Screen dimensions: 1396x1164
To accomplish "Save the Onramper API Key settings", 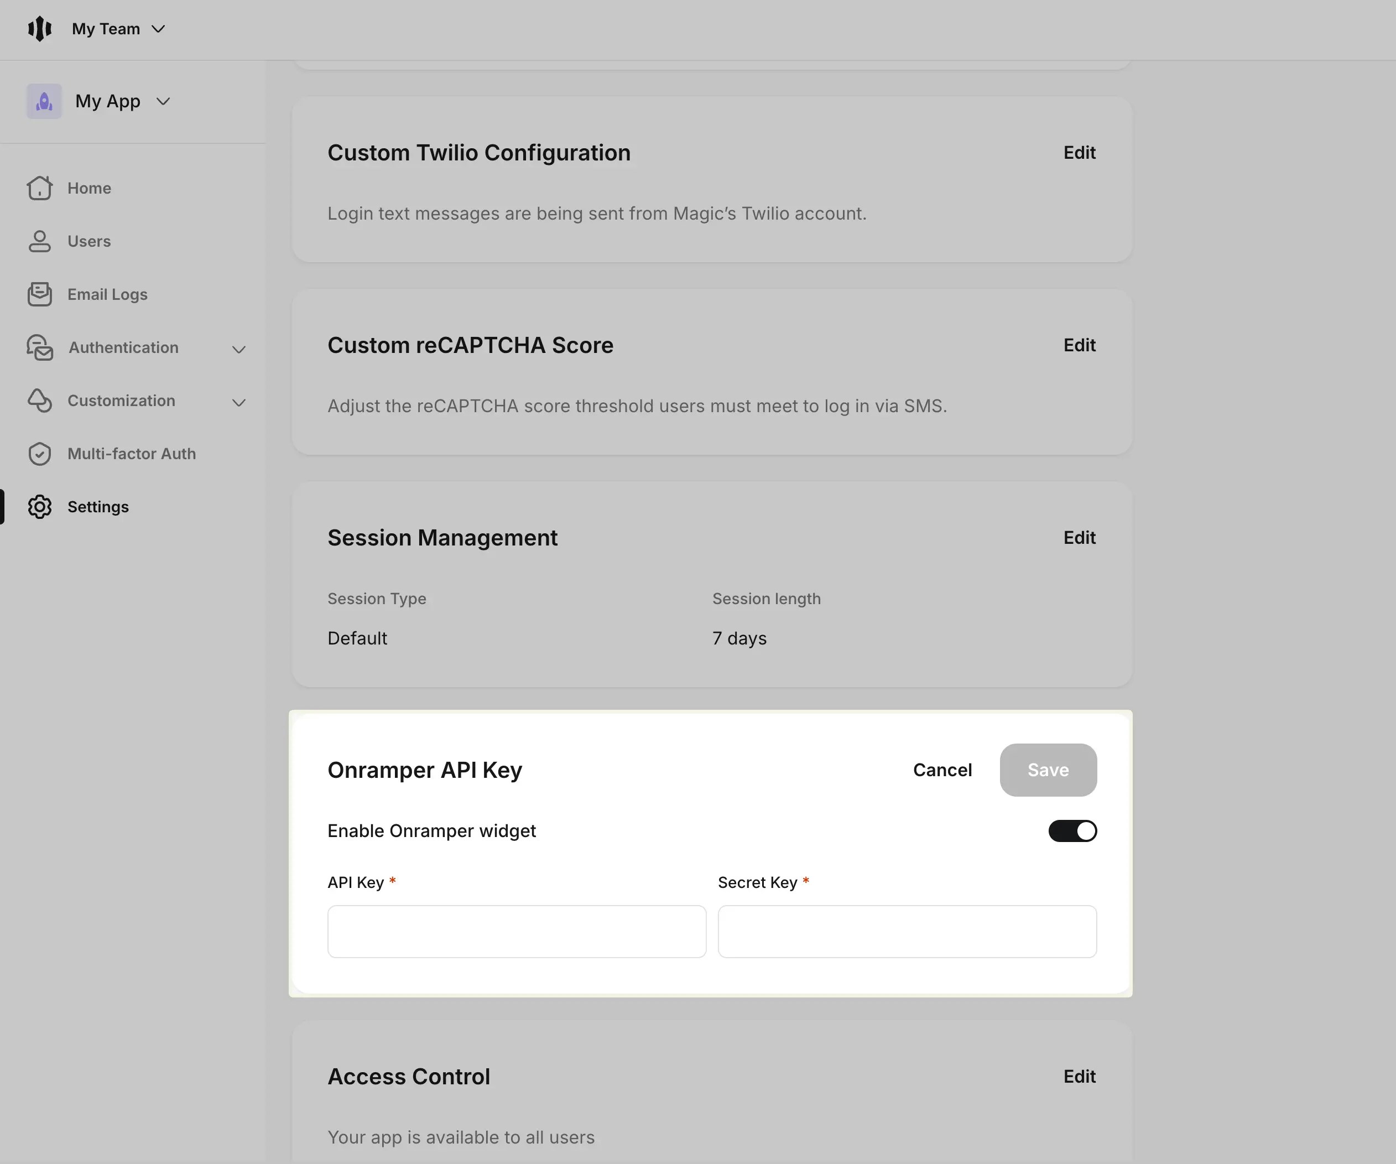I will click(x=1048, y=770).
